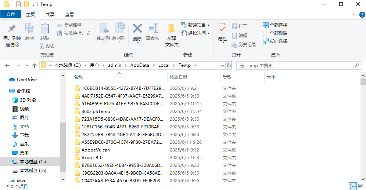Open Properties with the checkmark icon
The image size is (366, 190).
(222, 29)
